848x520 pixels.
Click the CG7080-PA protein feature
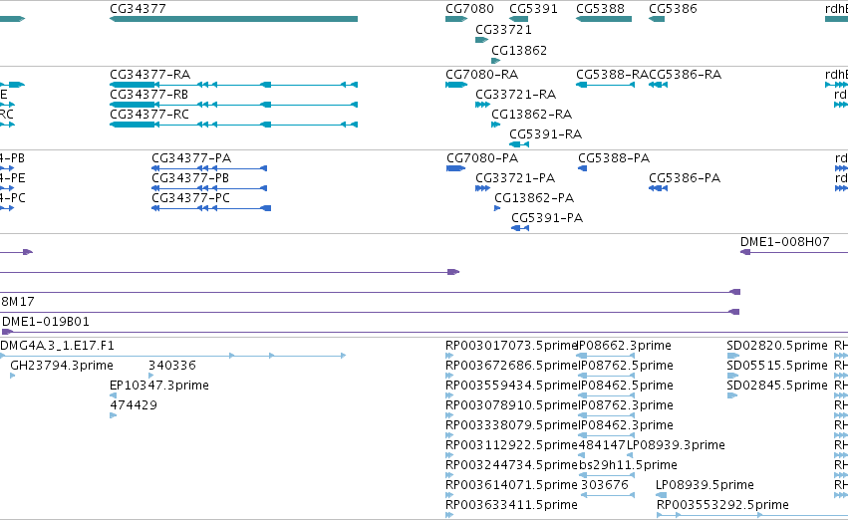pos(456,168)
